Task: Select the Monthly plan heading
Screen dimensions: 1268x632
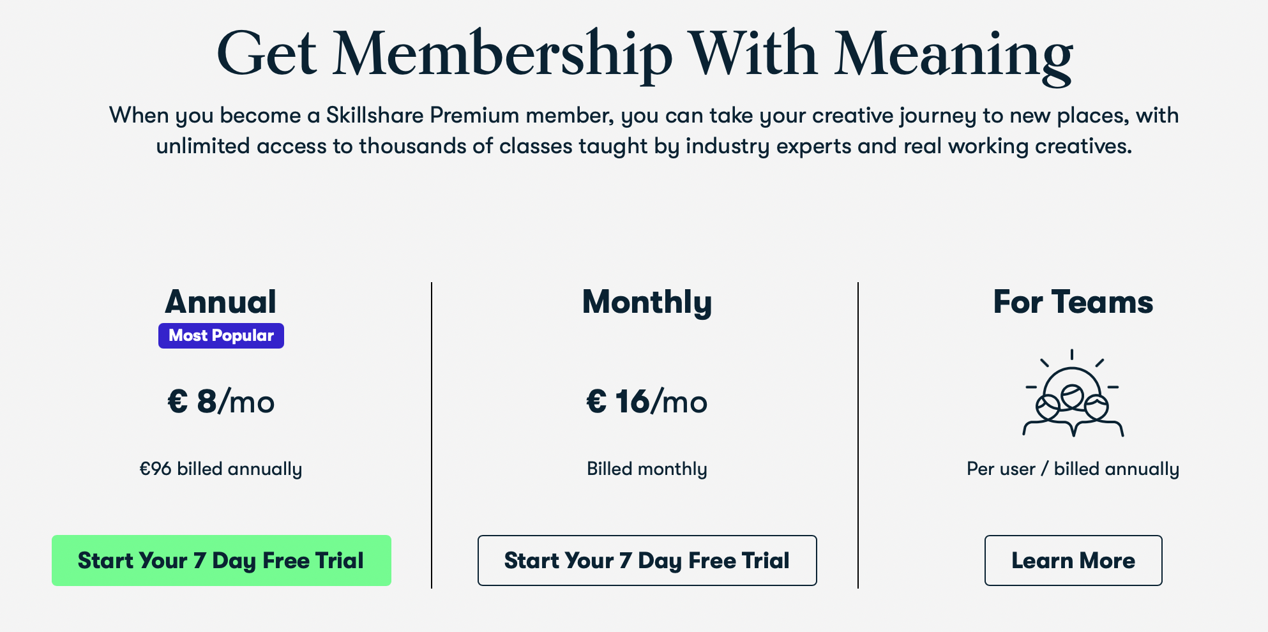Action: point(647,302)
